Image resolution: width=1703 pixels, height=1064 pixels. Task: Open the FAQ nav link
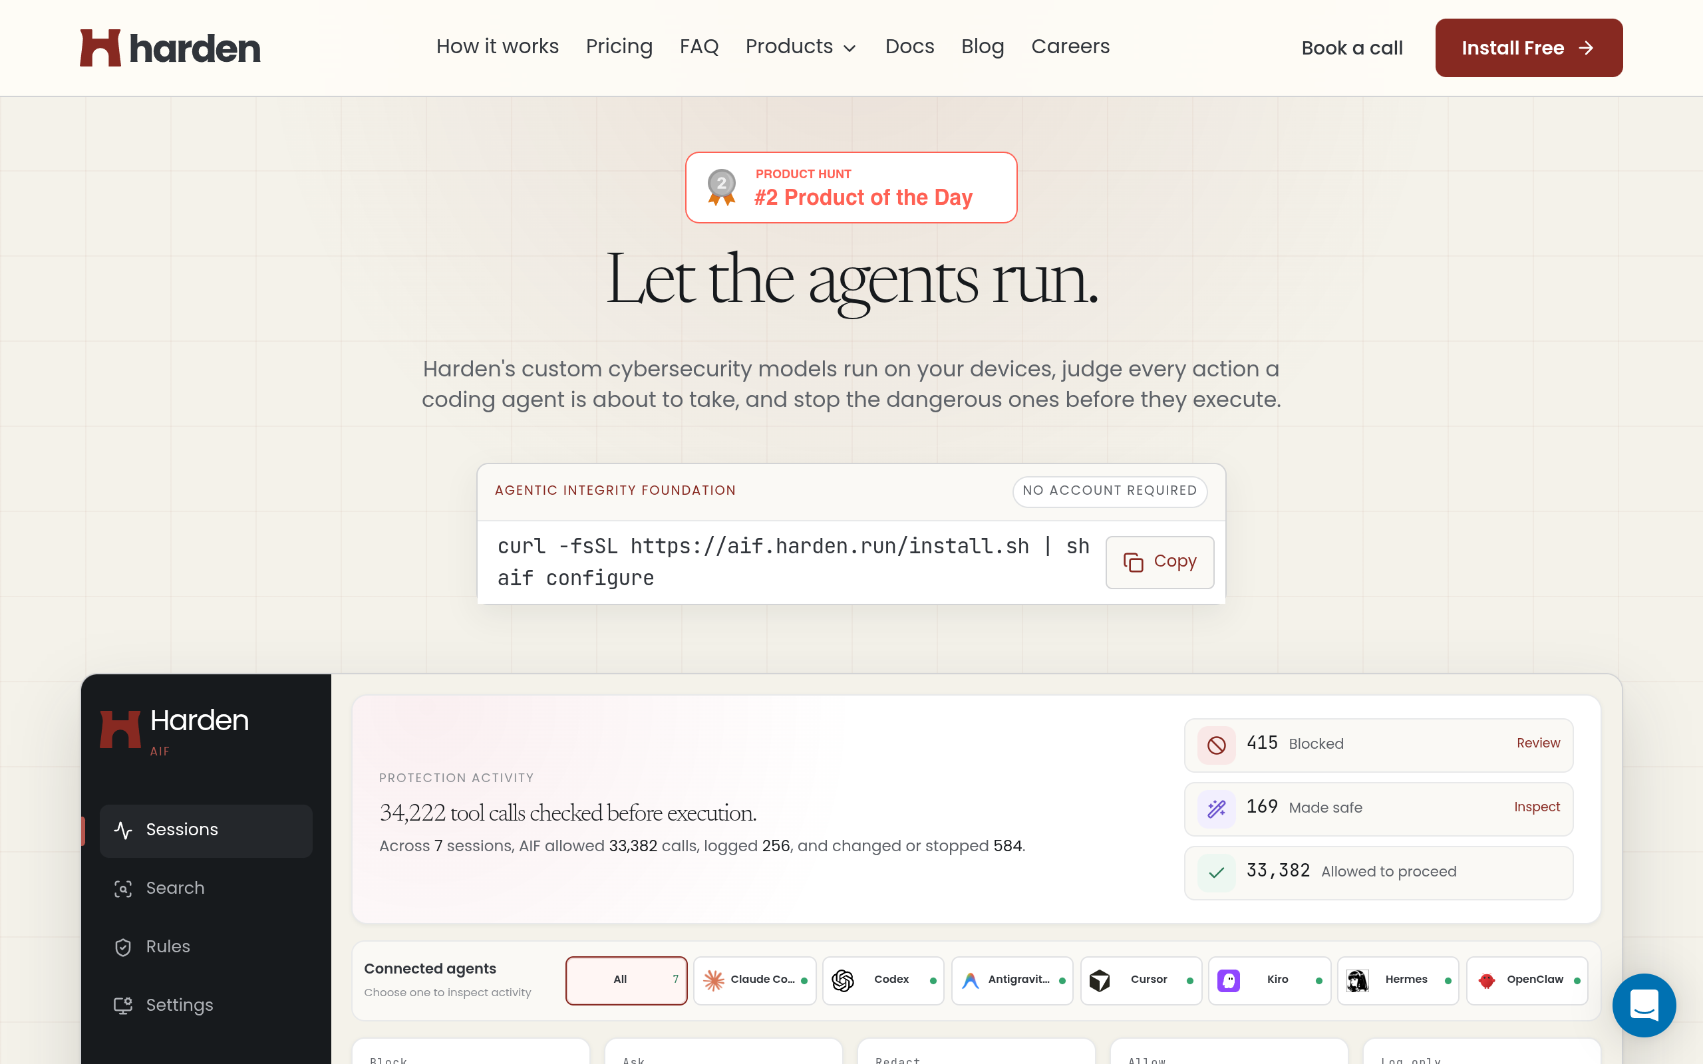click(x=698, y=47)
